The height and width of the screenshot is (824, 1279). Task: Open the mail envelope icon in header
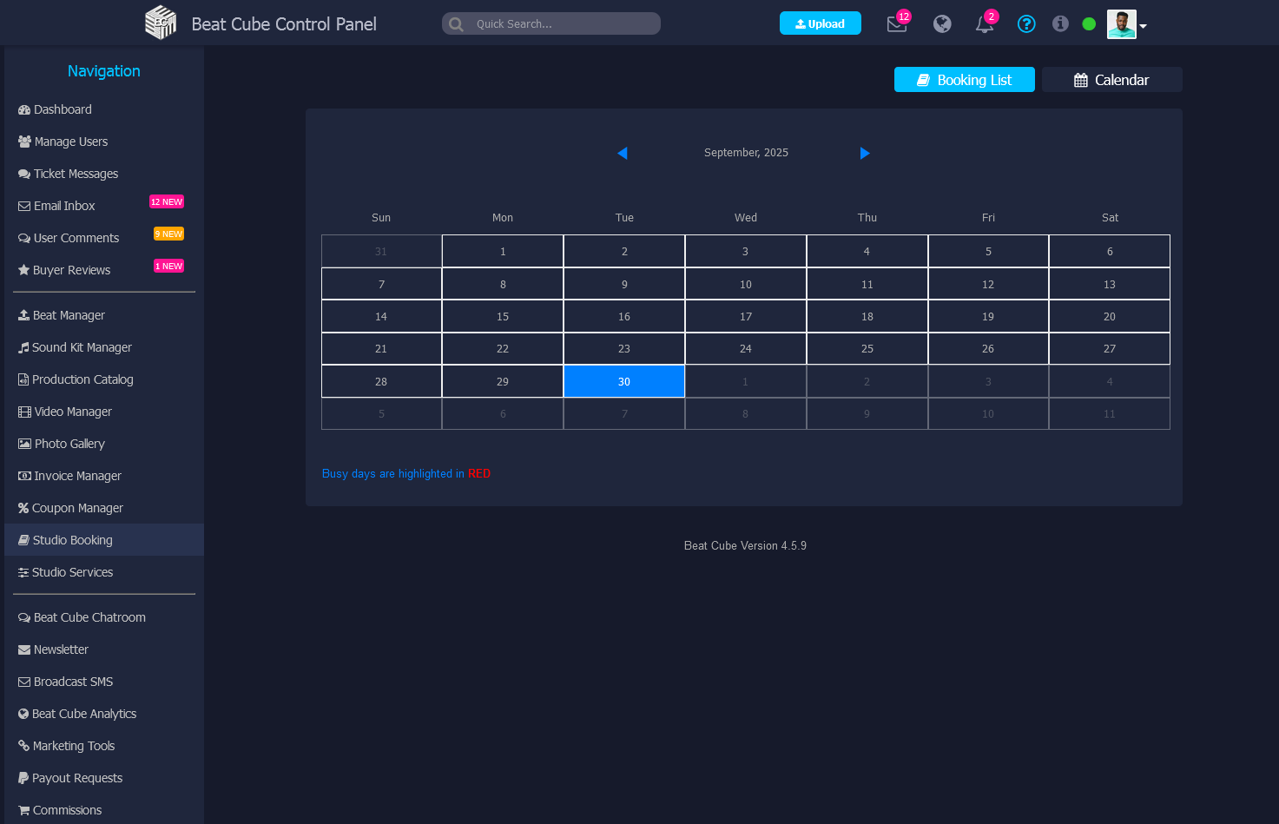896,24
